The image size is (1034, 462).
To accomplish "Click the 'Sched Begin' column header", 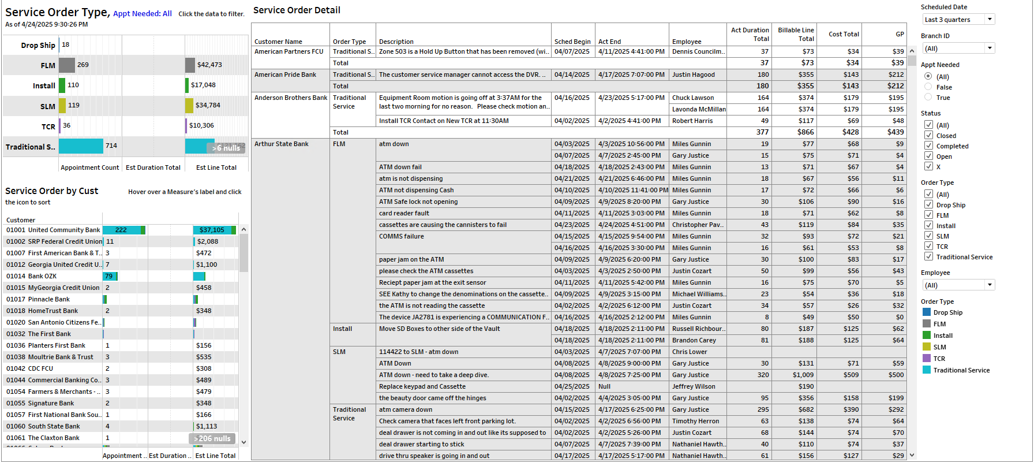I will (572, 42).
